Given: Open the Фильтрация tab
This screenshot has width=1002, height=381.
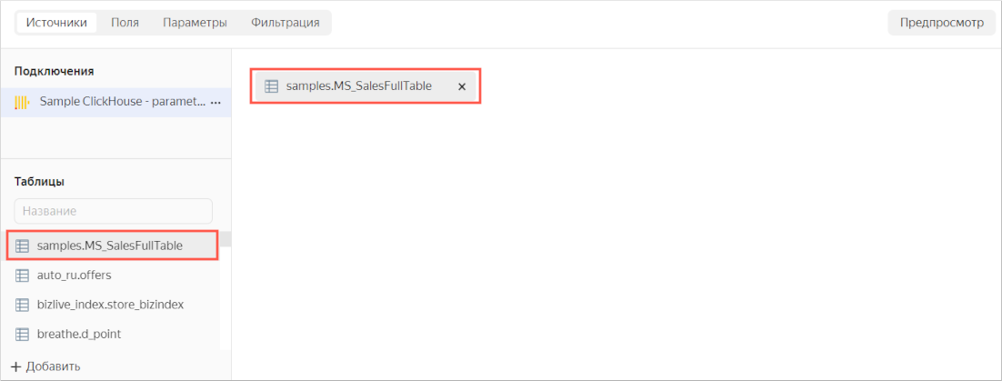Looking at the screenshot, I should [285, 23].
